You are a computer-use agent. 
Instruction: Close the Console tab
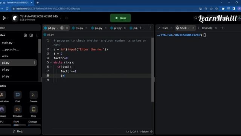pyautogui.click(x=216, y=28)
